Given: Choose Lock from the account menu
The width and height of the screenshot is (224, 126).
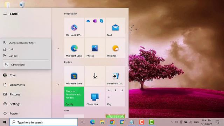Looking at the screenshot, I should tap(26, 49).
